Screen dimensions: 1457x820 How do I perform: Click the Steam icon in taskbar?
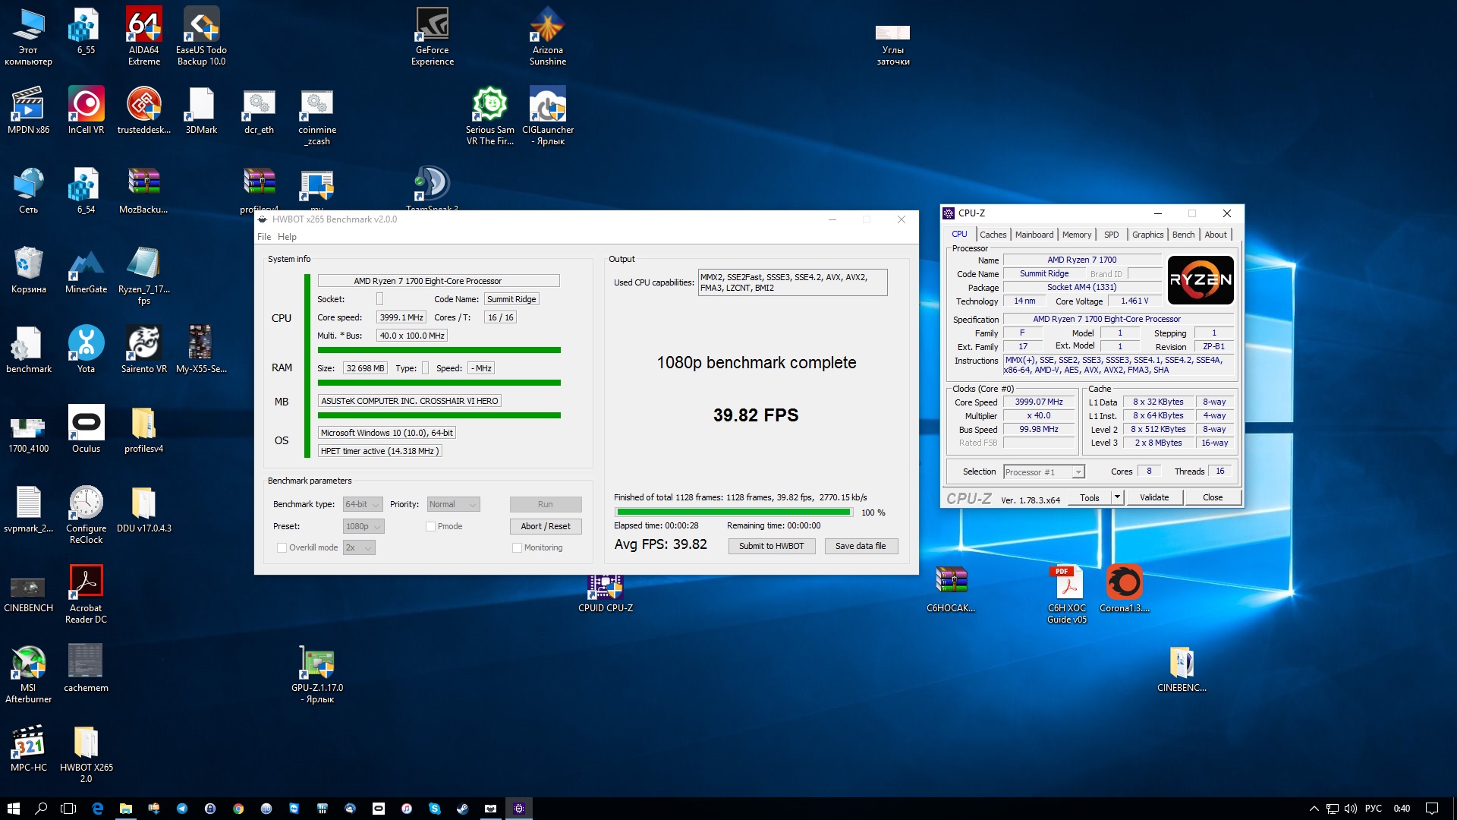(462, 809)
